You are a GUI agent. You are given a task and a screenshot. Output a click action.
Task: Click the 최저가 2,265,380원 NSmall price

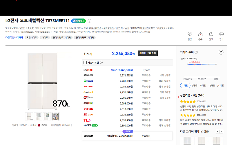pos(122,70)
